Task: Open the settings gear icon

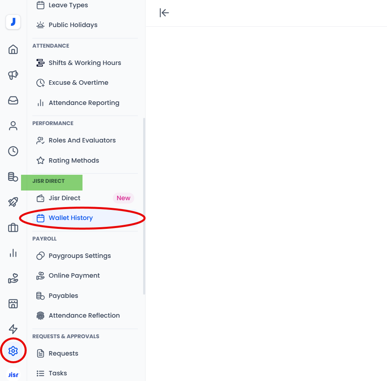Action: (x=13, y=351)
